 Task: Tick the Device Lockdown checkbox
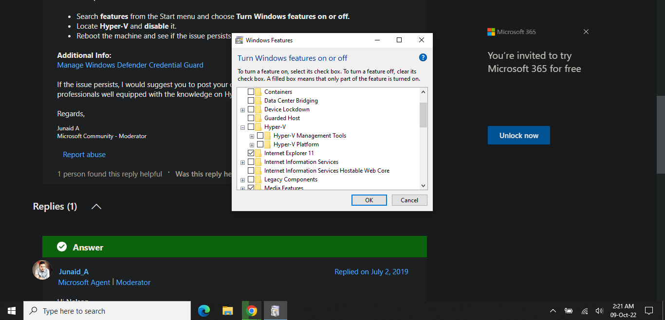coord(251,109)
